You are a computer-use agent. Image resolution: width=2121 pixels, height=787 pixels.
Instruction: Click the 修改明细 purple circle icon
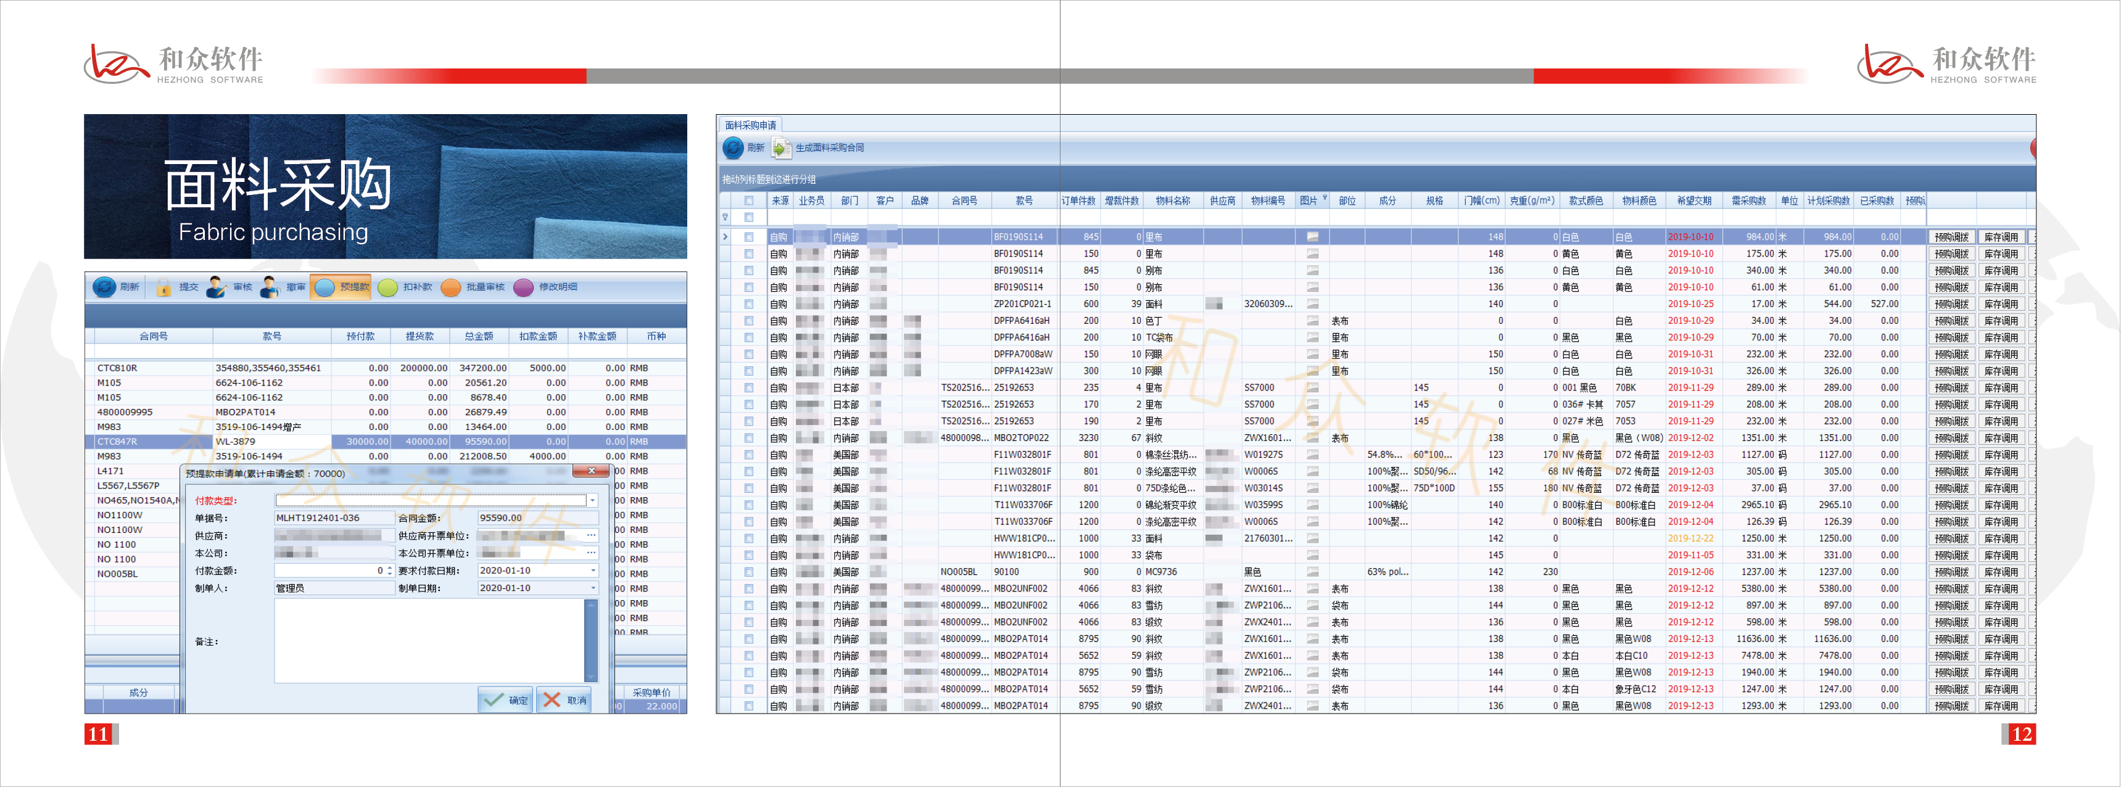click(x=524, y=287)
